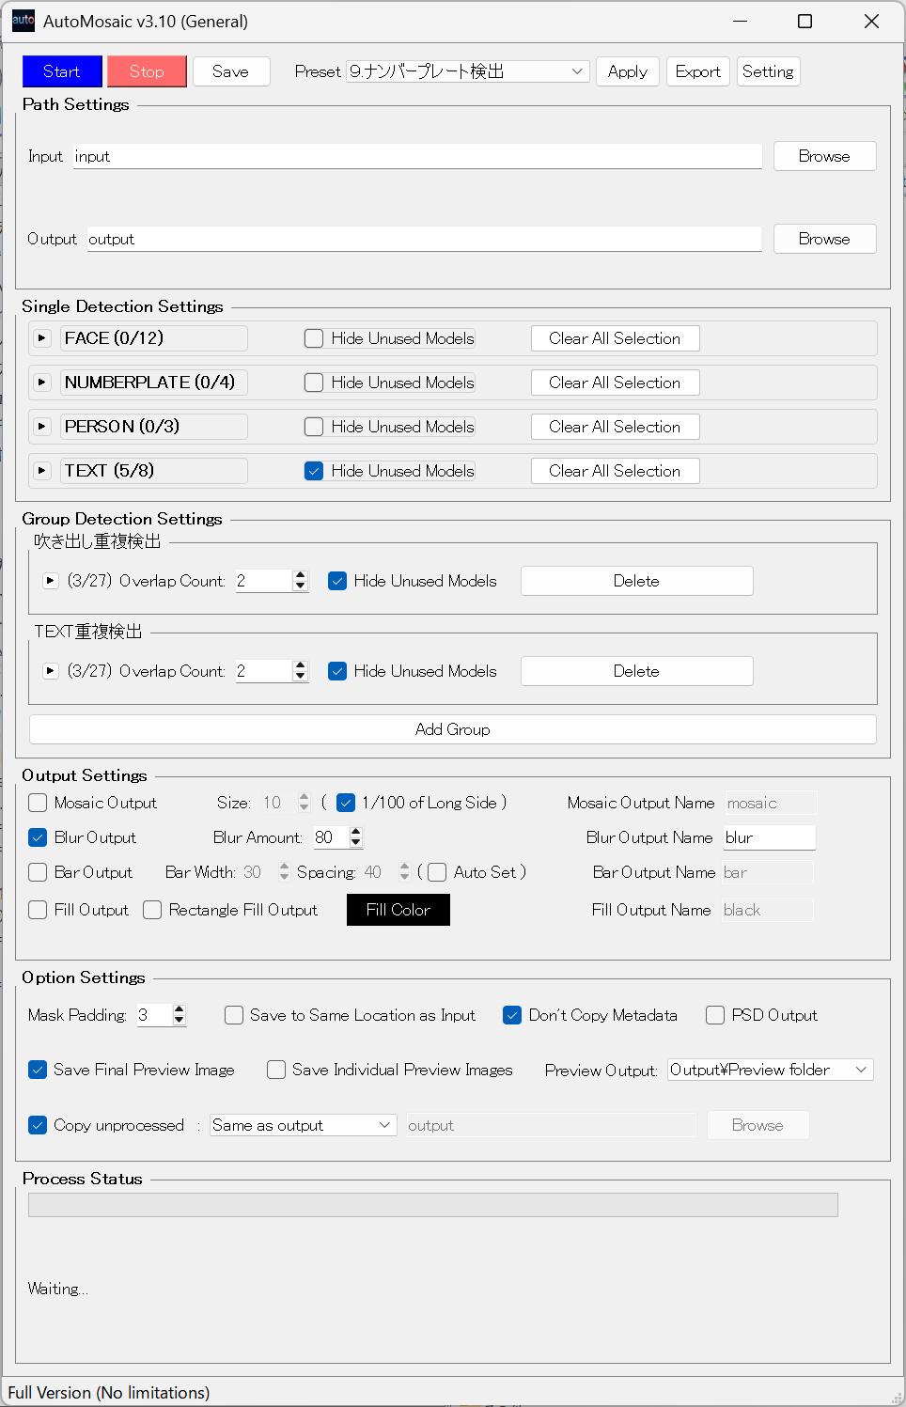
Task: Click the AutoMosaic app icon in title bar
Action: 23,21
